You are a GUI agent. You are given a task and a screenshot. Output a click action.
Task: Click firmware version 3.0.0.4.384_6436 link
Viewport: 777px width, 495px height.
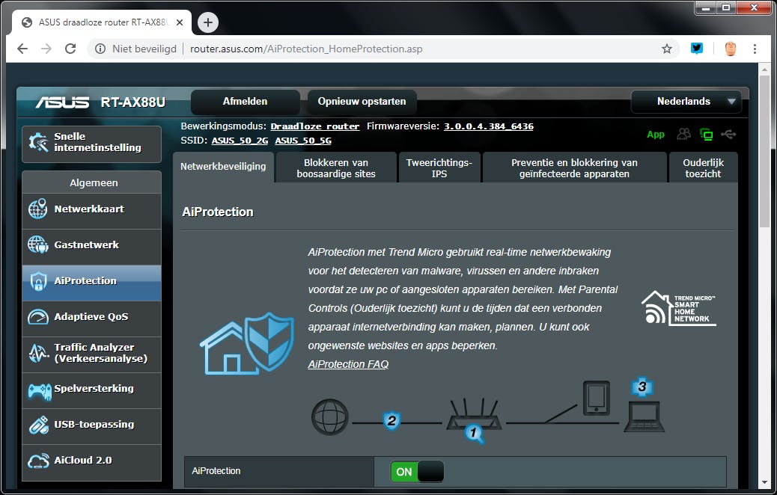[489, 126]
